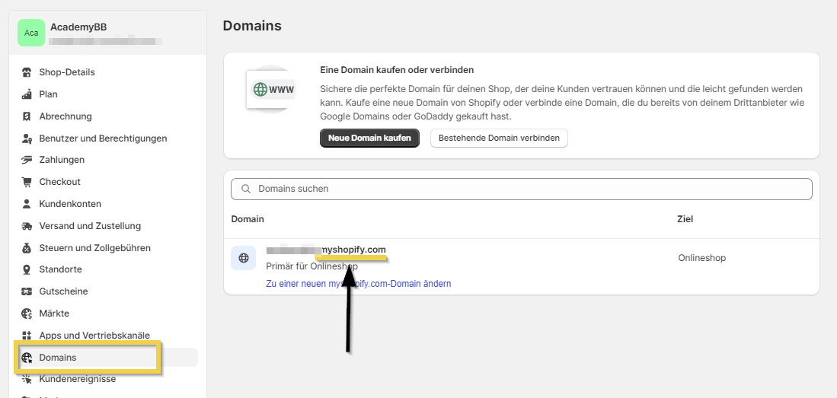Focus the Domains suchen search field
837x398 pixels.
[x=522, y=189]
